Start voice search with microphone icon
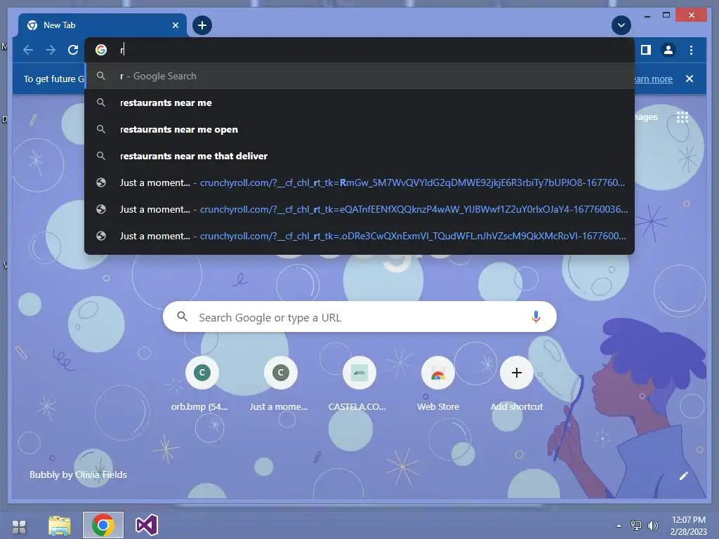This screenshot has width=719, height=539. tap(536, 317)
